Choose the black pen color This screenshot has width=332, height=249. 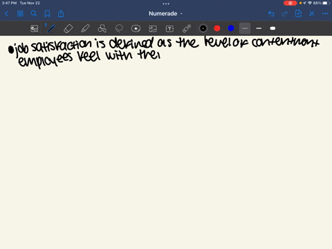pyautogui.click(x=203, y=28)
